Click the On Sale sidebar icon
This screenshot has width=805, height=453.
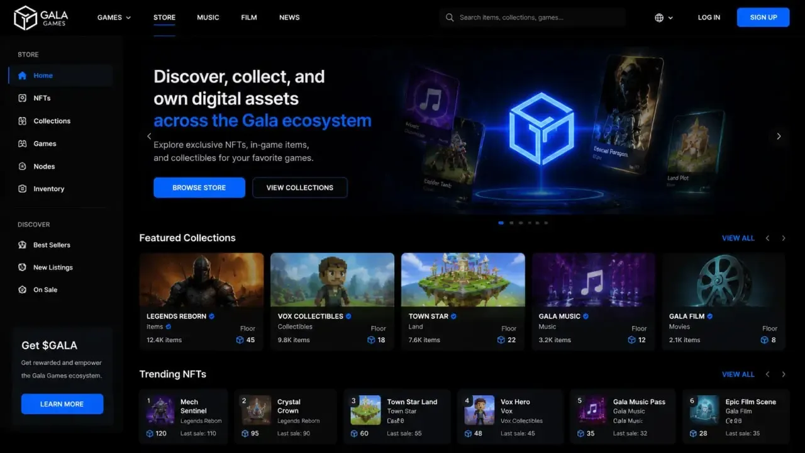pos(23,290)
